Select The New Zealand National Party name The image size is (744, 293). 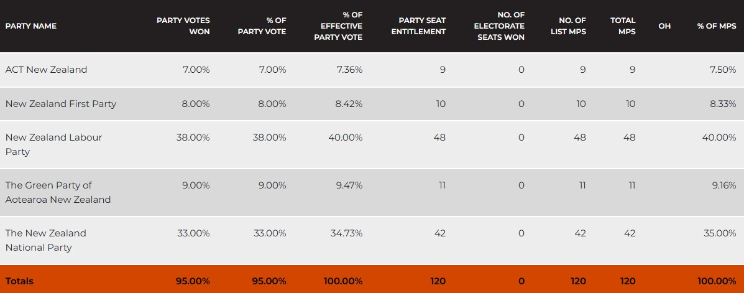coord(45,240)
